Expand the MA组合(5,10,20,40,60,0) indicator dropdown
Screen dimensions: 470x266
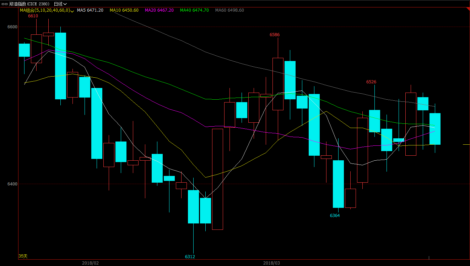(x=72, y=11)
